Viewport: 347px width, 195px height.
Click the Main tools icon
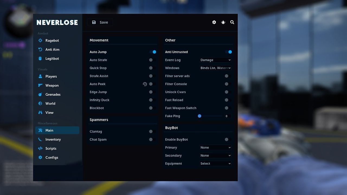(40, 130)
